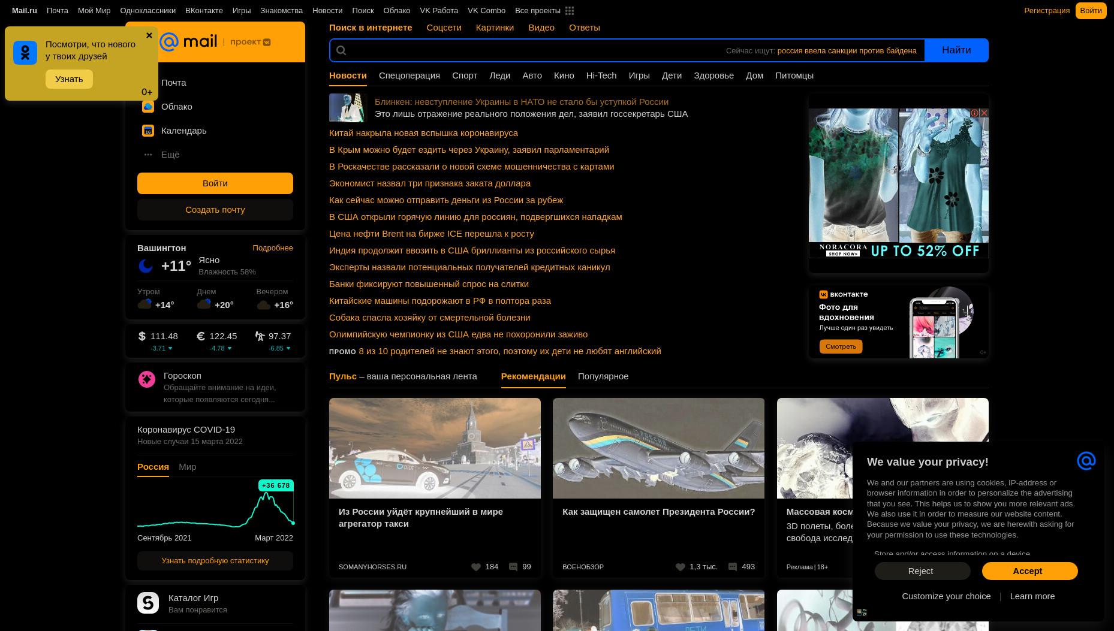This screenshot has height=631, width=1114.
Task: Click the dollar exchange rate icon
Action: tap(142, 336)
